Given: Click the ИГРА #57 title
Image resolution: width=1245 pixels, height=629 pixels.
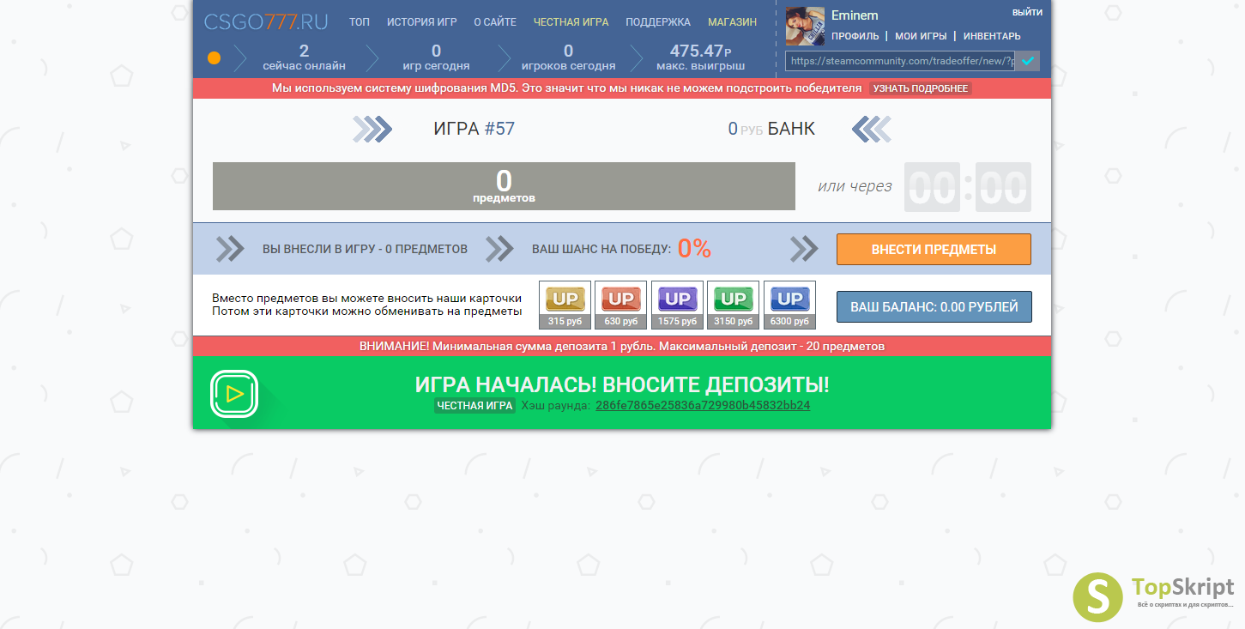Looking at the screenshot, I should coord(474,129).
